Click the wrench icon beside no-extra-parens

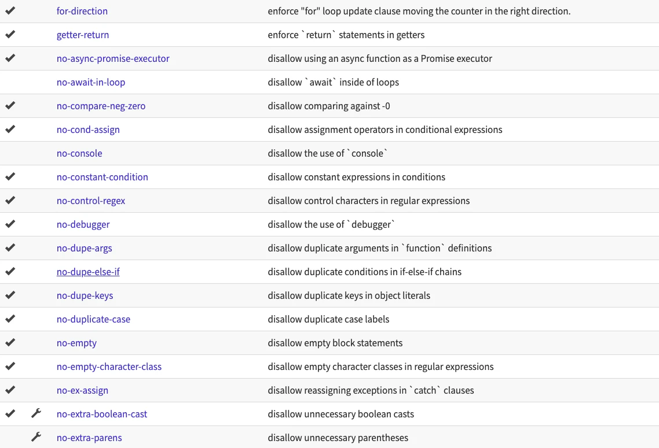tap(36, 437)
